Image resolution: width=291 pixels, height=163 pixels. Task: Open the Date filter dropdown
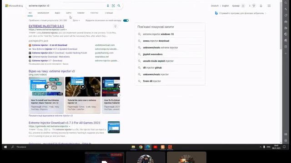pos(76,20)
